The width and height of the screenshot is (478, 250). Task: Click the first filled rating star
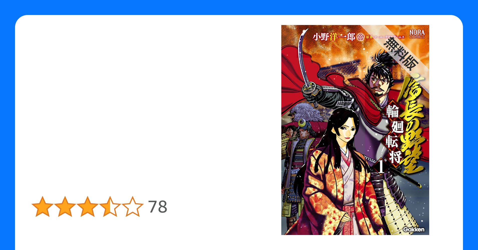pos(43,206)
